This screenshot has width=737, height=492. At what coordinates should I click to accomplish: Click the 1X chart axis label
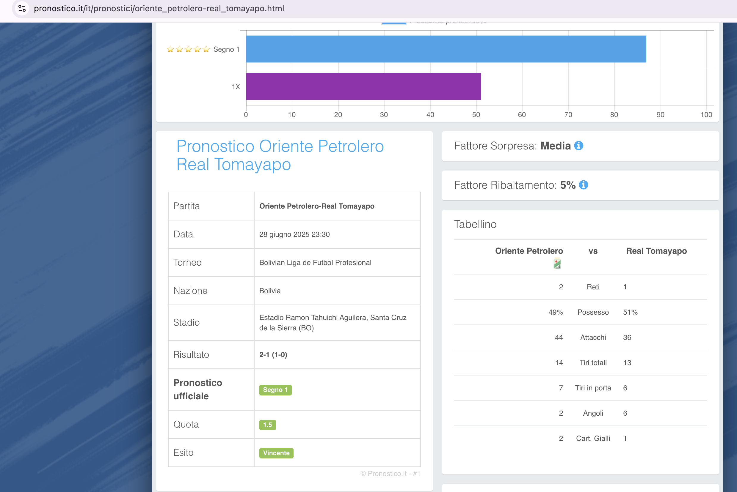tap(236, 86)
